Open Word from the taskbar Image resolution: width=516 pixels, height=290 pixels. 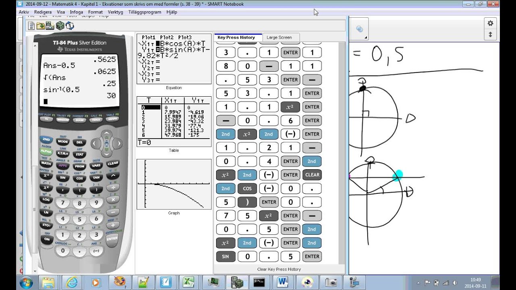pyautogui.click(x=283, y=282)
